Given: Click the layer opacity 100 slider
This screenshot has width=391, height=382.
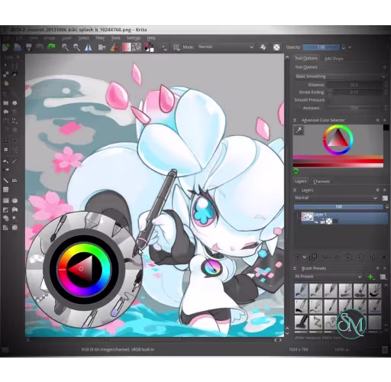Looking at the screenshot, I should click(338, 206).
